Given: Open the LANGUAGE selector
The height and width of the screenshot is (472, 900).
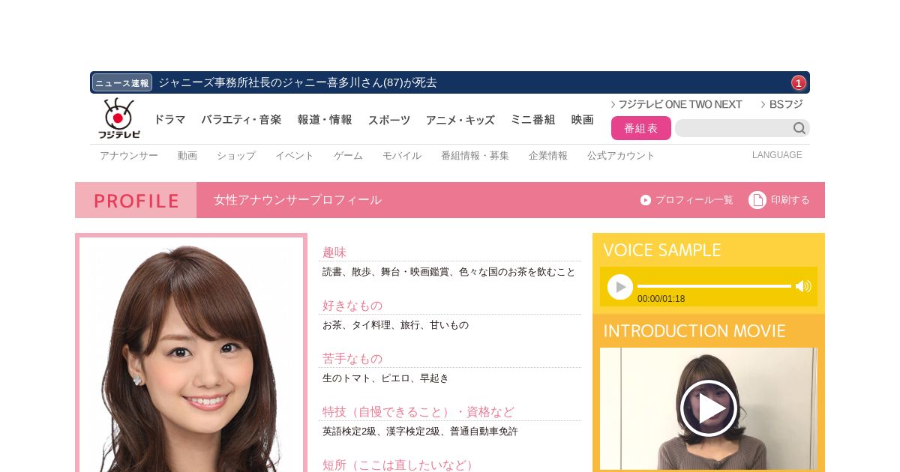Looking at the screenshot, I should (x=777, y=155).
